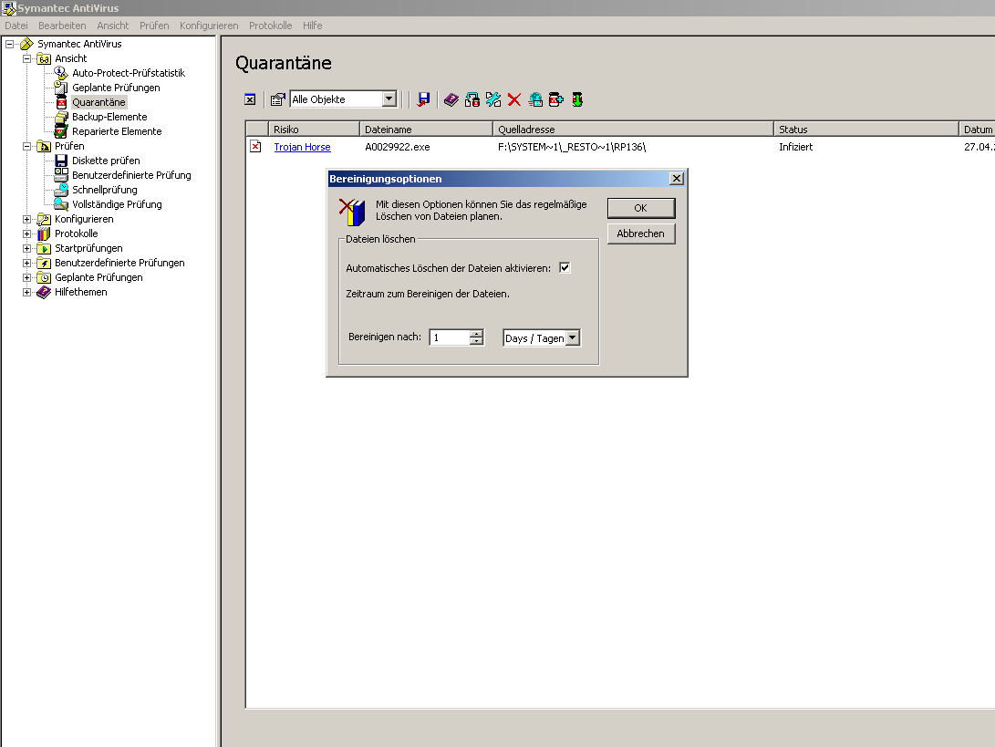This screenshot has width=995, height=747.
Task: Open the Konfigurieren menu in menu bar
Action: (209, 26)
